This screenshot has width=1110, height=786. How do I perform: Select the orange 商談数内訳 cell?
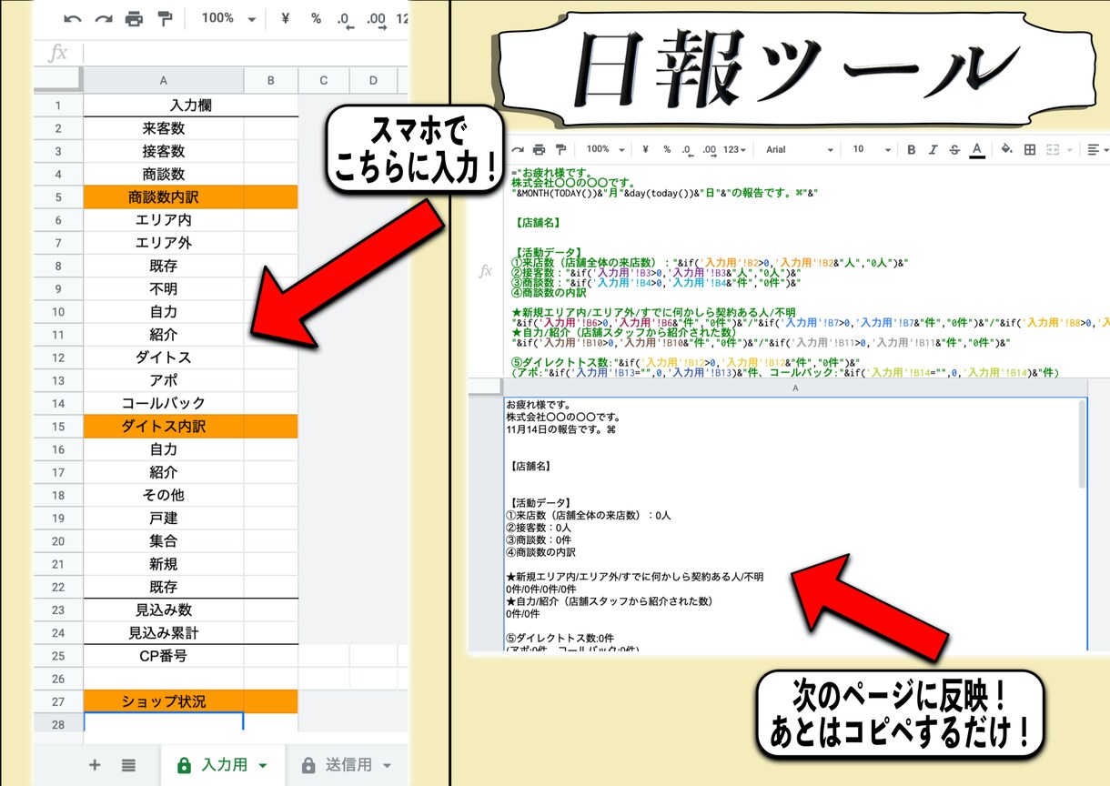(x=164, y=196)
